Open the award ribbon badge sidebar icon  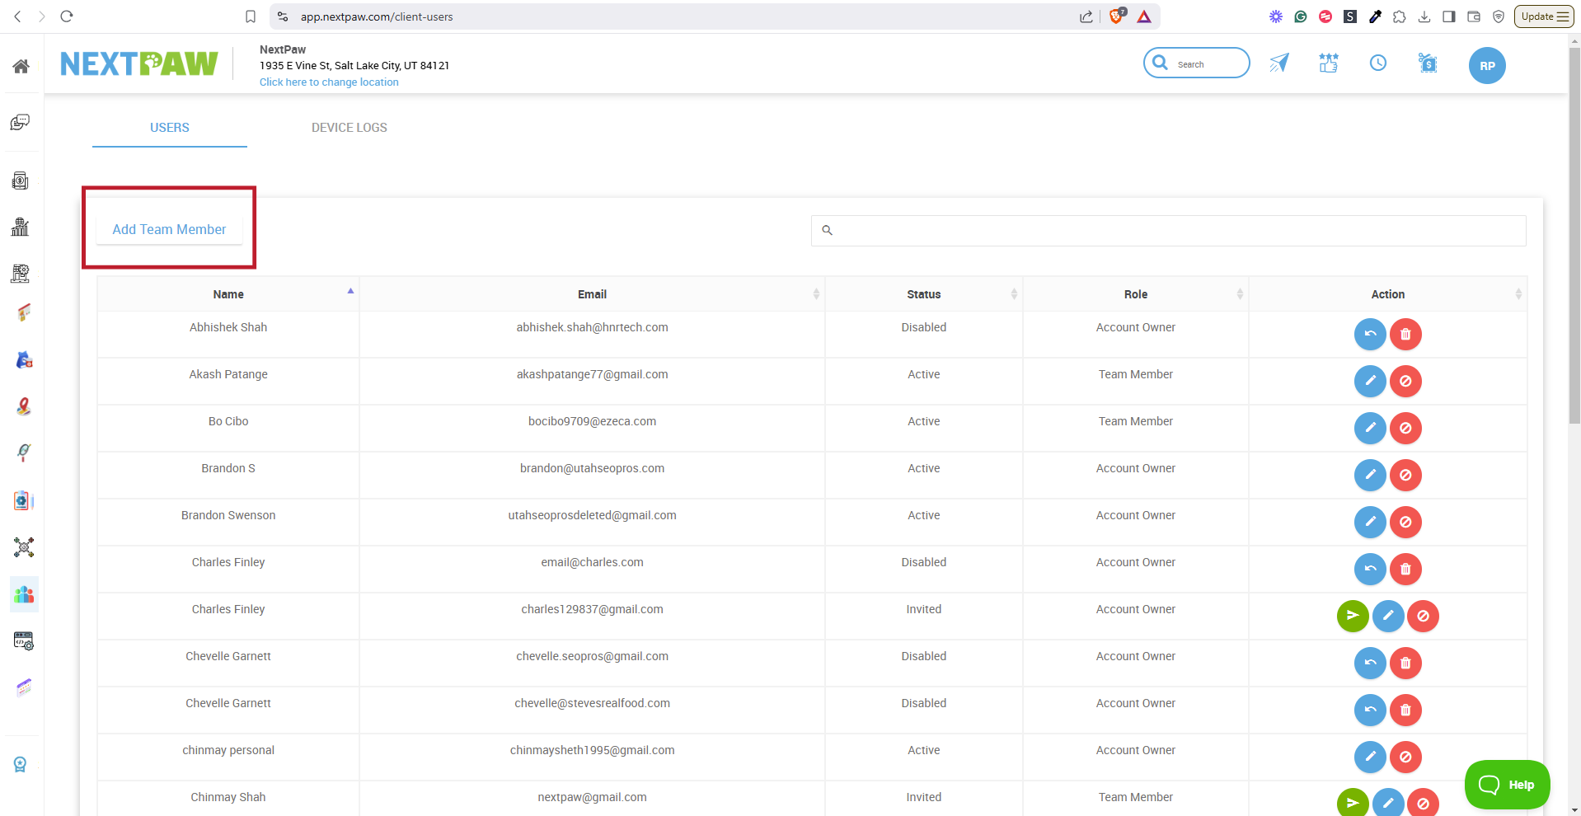coord(21,765)
